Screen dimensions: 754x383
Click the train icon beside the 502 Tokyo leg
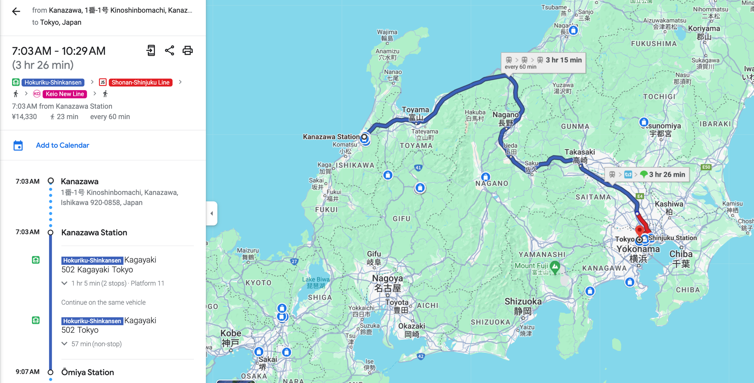36,320
